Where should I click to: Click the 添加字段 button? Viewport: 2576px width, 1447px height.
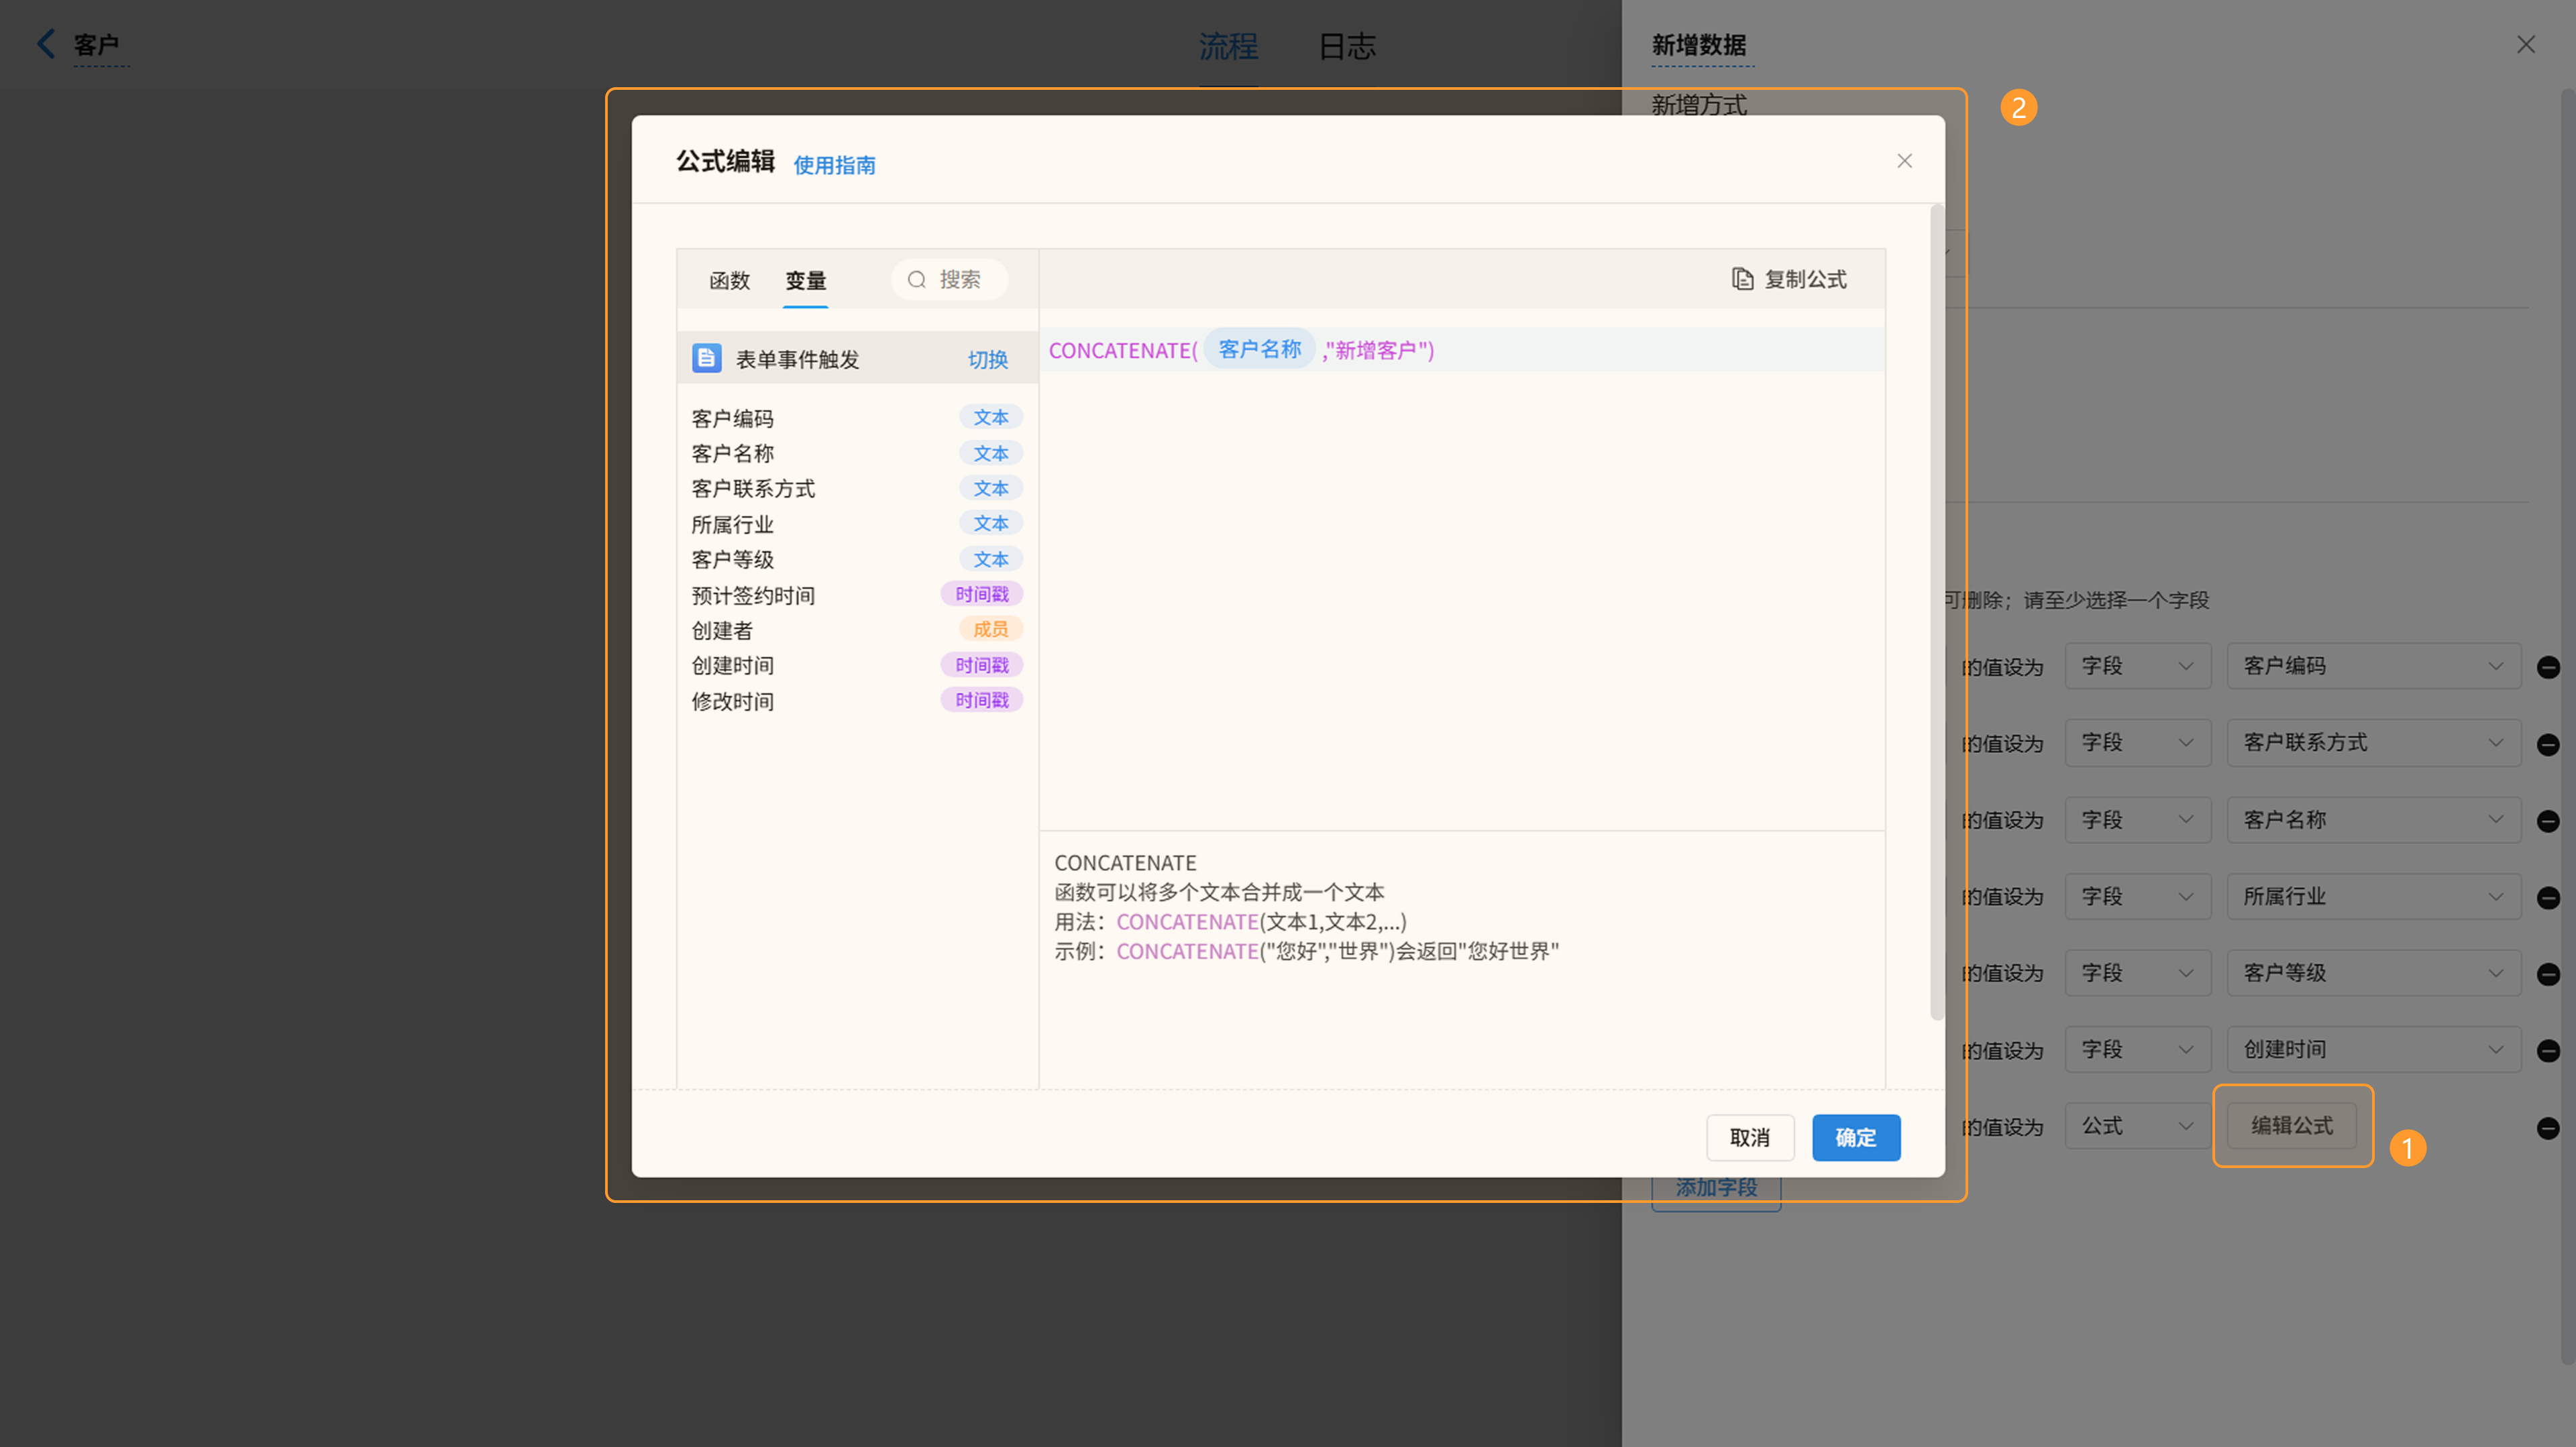tap(1716, 1188)
